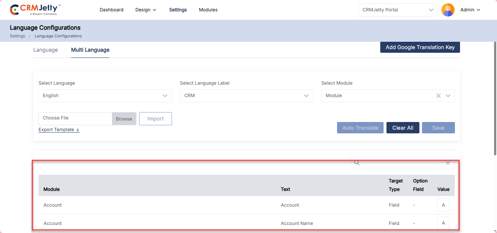The width and height of the screenshot is (497, 233).
Task: Expand the Select Language dropdown
Action: click(165, 96)
